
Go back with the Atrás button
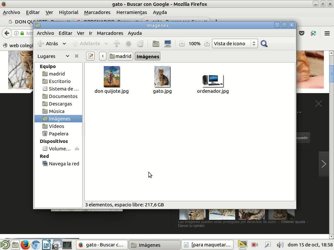[48, 44]
